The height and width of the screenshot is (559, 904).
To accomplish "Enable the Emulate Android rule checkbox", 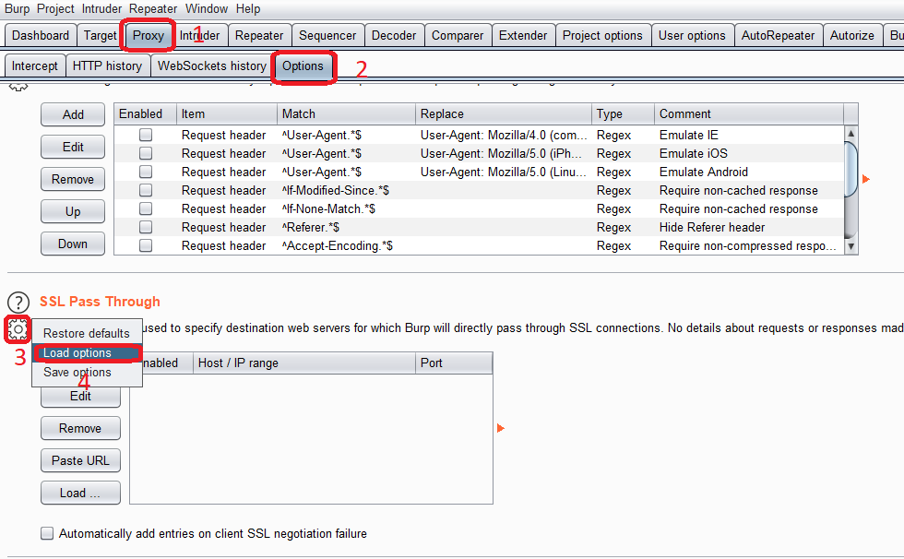I will (x=146, y=172).
